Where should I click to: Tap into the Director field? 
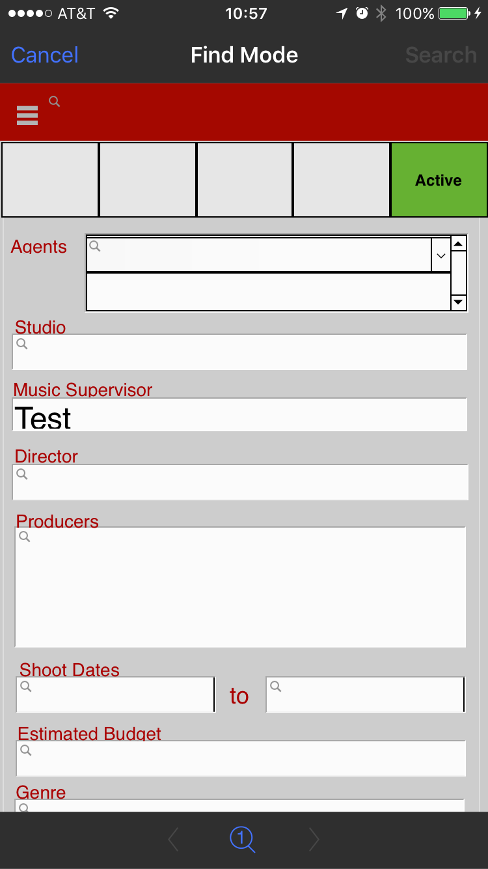point(241,483)
